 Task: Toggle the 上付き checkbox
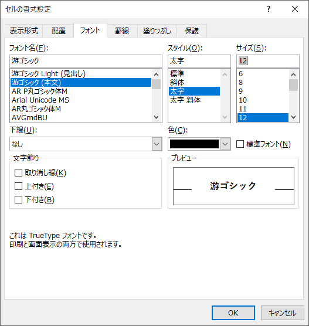pos(18,186)
